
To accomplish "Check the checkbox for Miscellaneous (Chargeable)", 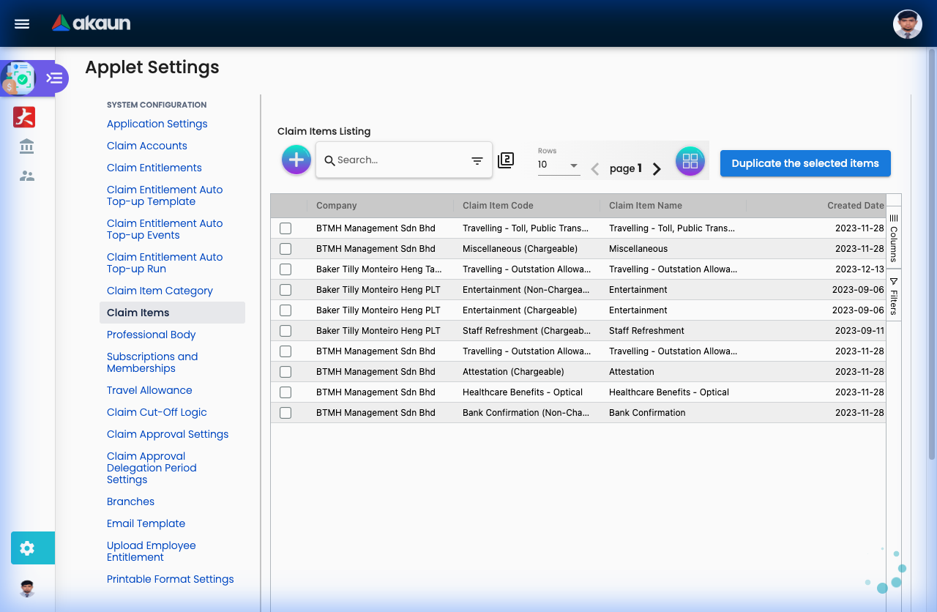I will coord(285,248).
